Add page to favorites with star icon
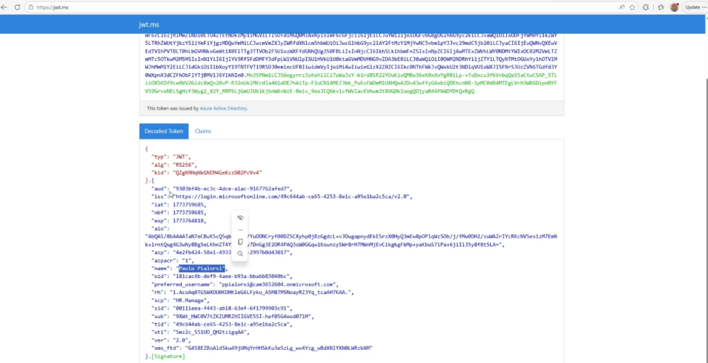This screenshot has height=363, width=708. tap(633, 7)
